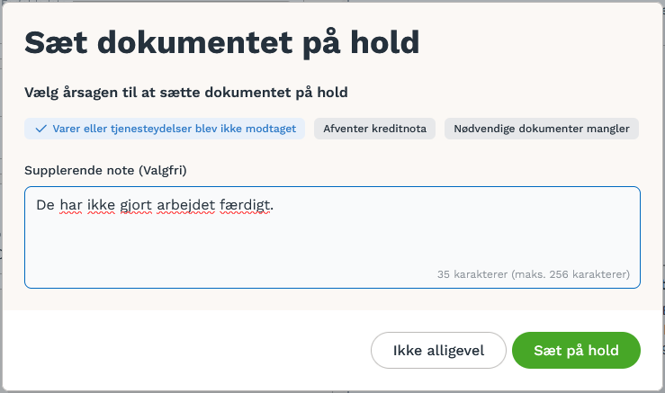Cancel with the 'Ikke alligevel' button
Viewport: 665px width, 393px height.
click(x=438, y=350)
